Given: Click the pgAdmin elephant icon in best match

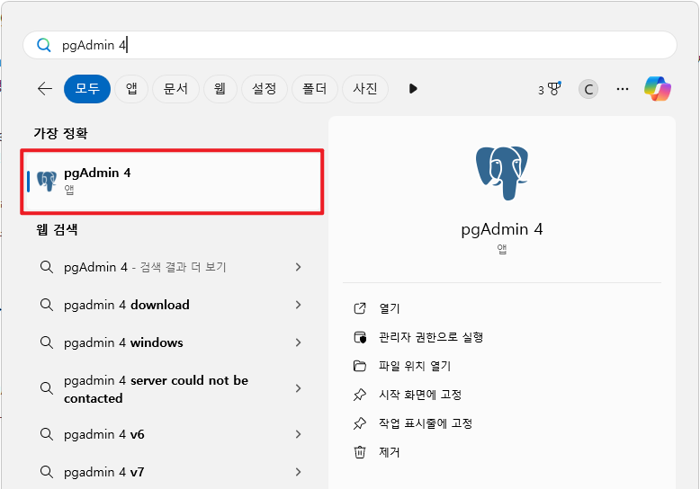Looking at the screenshot, I should 47,182.
